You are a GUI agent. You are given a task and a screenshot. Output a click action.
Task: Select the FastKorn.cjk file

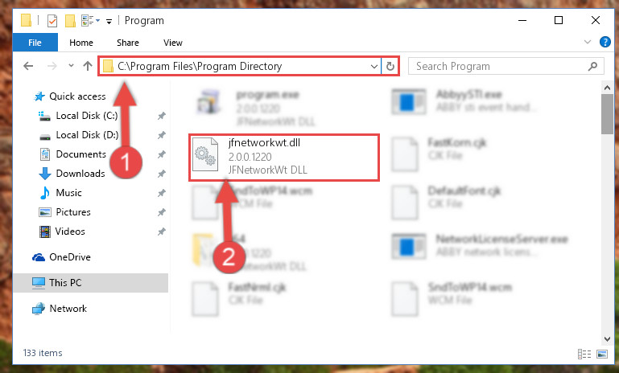tap(439, 154)
